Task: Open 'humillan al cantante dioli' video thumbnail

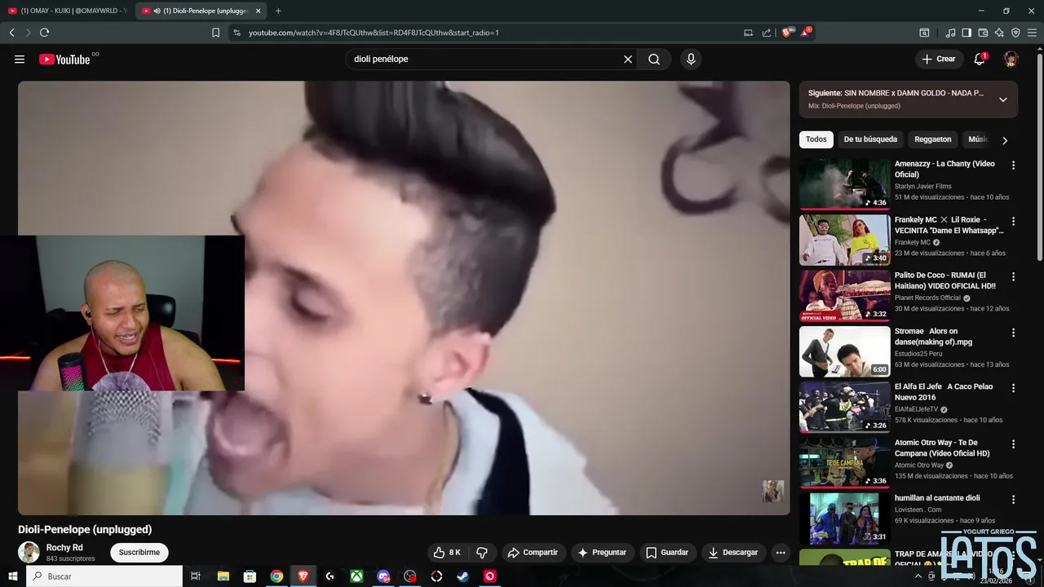Action: pos(844,519)
